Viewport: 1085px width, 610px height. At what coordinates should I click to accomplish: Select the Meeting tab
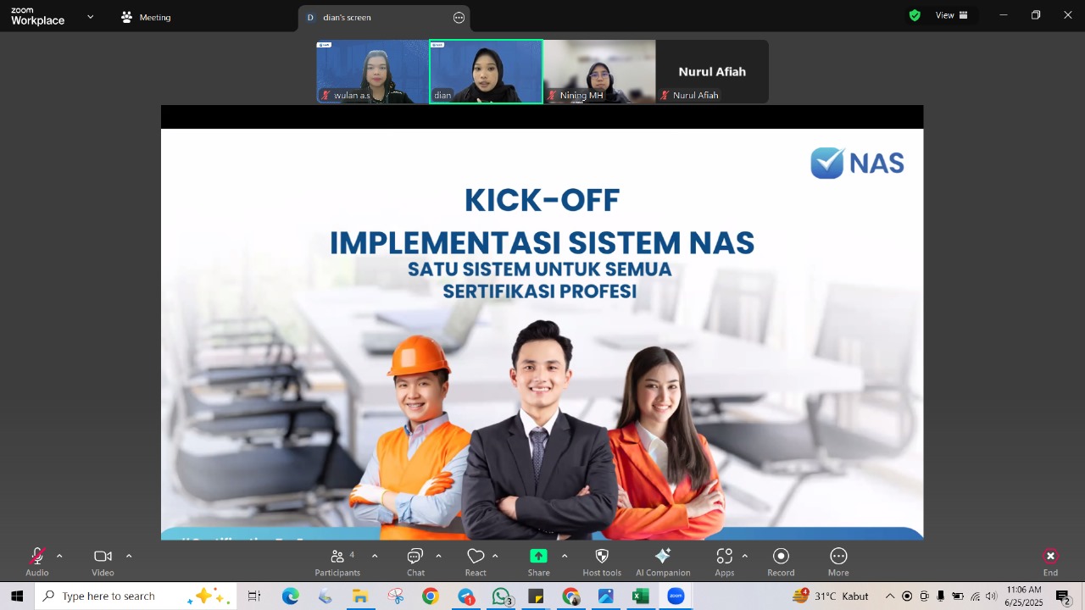[146, 17]
